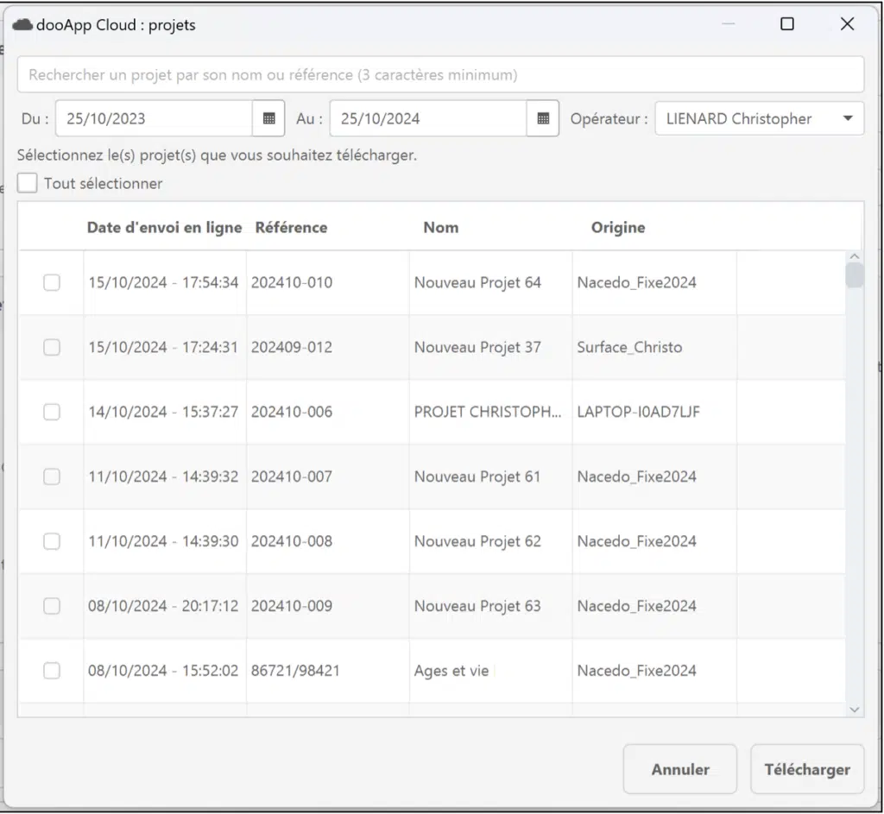Click Nacedo_Fixe2024 in Ages et vie row
Viewport: 884px width, 814px height.
(636, 671)
